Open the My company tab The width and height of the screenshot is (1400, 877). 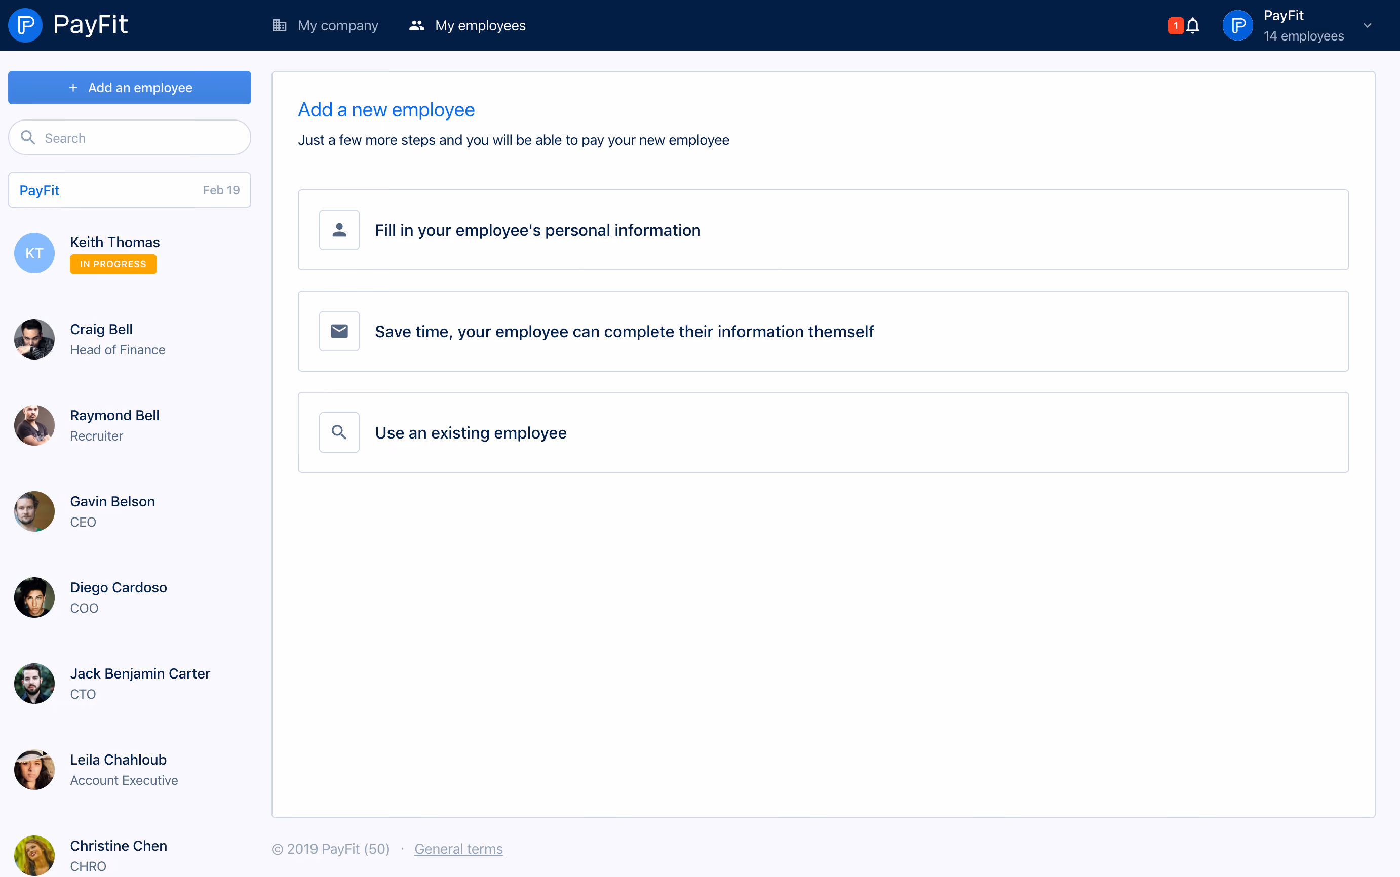coord(326,25)
